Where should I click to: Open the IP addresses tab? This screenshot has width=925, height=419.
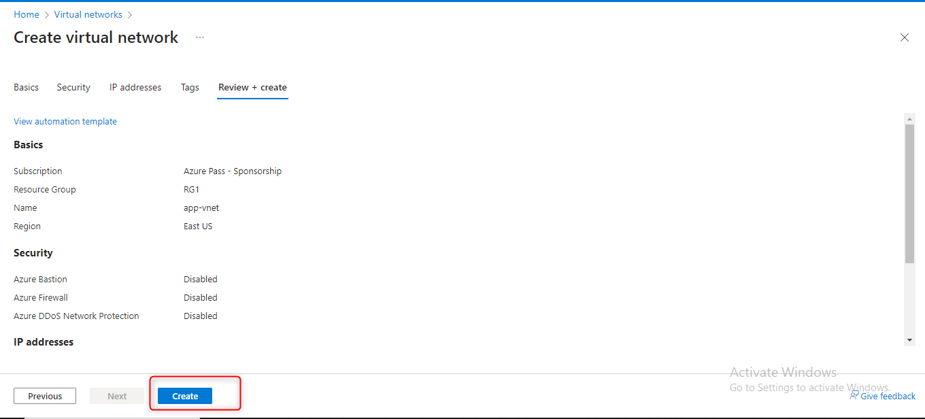[x=135, y=87]
